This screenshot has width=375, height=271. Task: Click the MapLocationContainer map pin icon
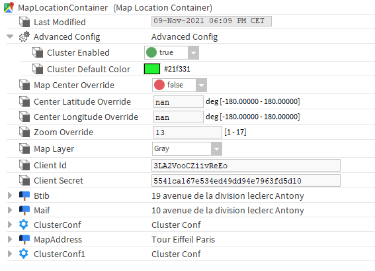9,7
